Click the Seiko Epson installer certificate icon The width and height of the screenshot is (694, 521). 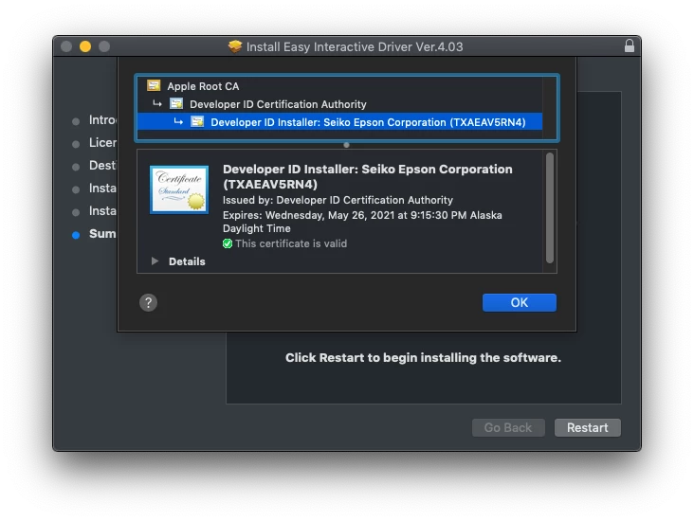[x=197, y=121]
